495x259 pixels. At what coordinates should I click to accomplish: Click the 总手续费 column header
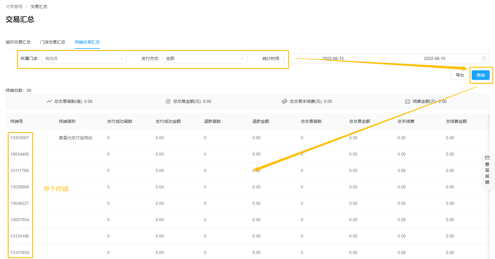406,121
